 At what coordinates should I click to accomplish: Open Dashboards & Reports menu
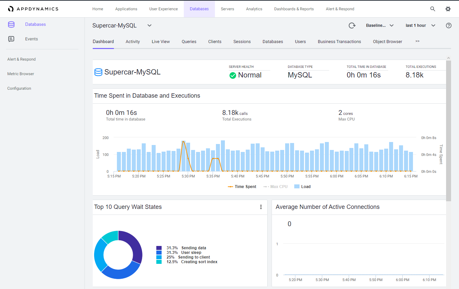click(x=294, y=9)
